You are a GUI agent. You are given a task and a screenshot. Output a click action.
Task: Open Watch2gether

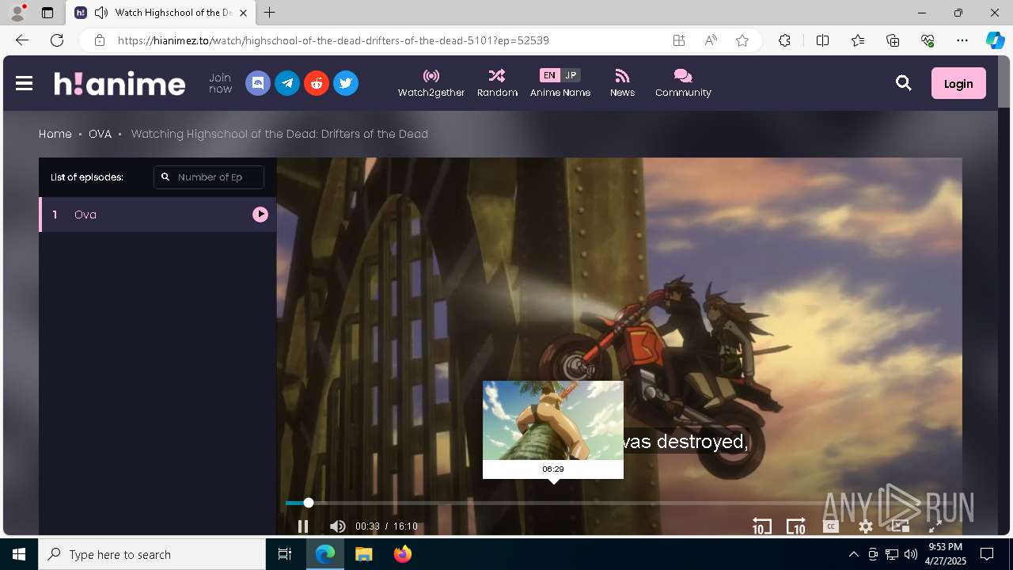pyautogui.click(x=431, y=83)
